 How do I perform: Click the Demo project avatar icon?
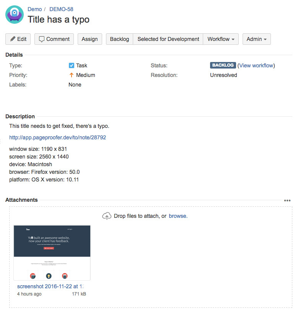pos(15,15)
